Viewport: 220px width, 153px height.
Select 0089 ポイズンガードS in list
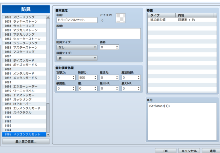(x=24, y=65)
